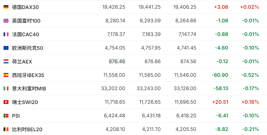Click the Netherlands flag icon

tap(6, 62)
